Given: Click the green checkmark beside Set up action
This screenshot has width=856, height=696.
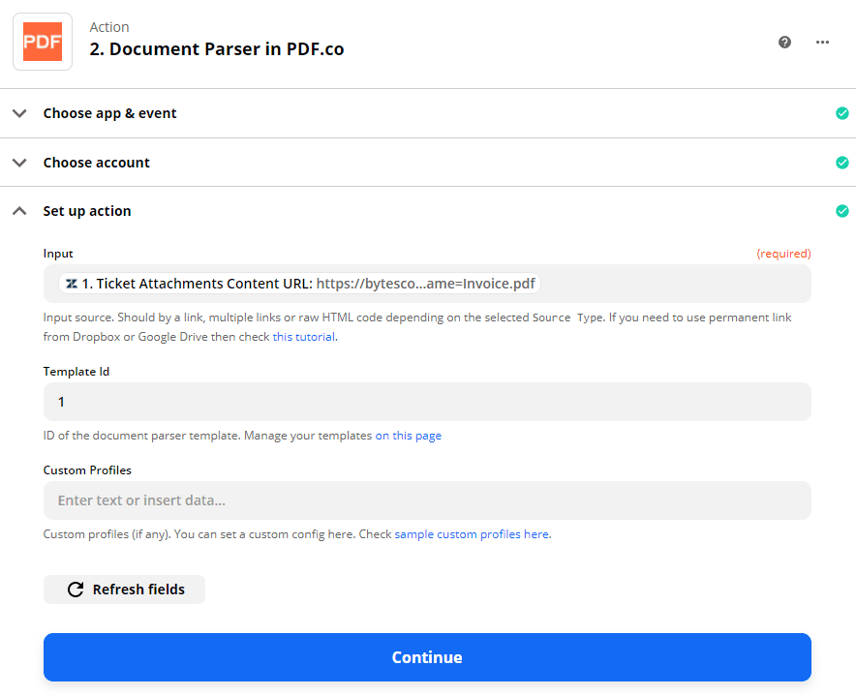Looking at the screenshot, I should [842, 210].
